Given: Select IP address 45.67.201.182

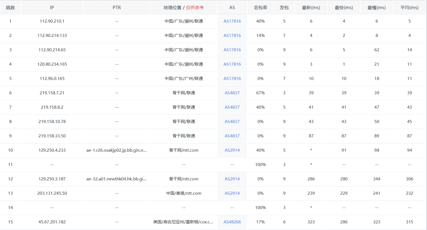Looking at the screenshot, I should pyautogui.click(x=52, y=222).
